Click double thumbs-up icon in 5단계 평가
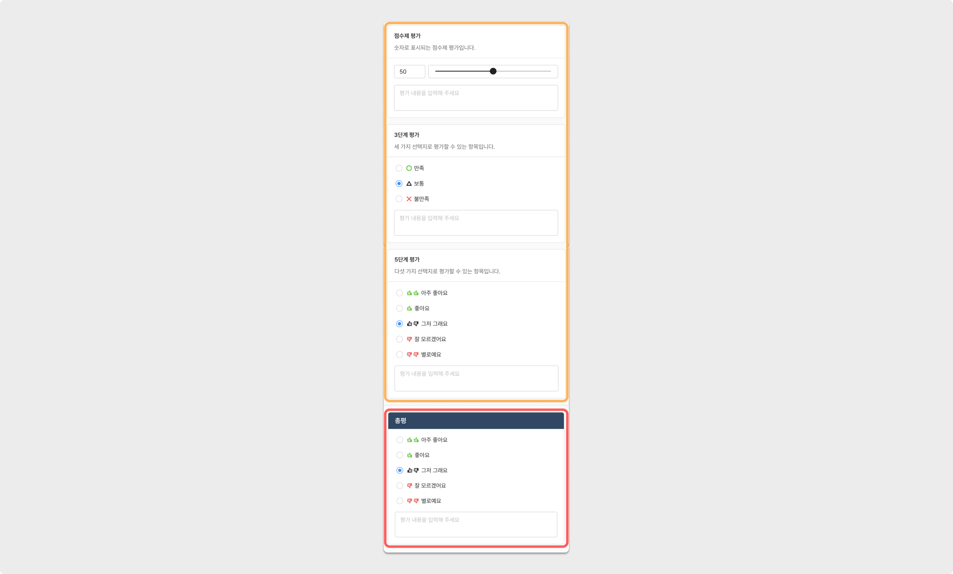953x574 pixels. [x=413, y=293]
